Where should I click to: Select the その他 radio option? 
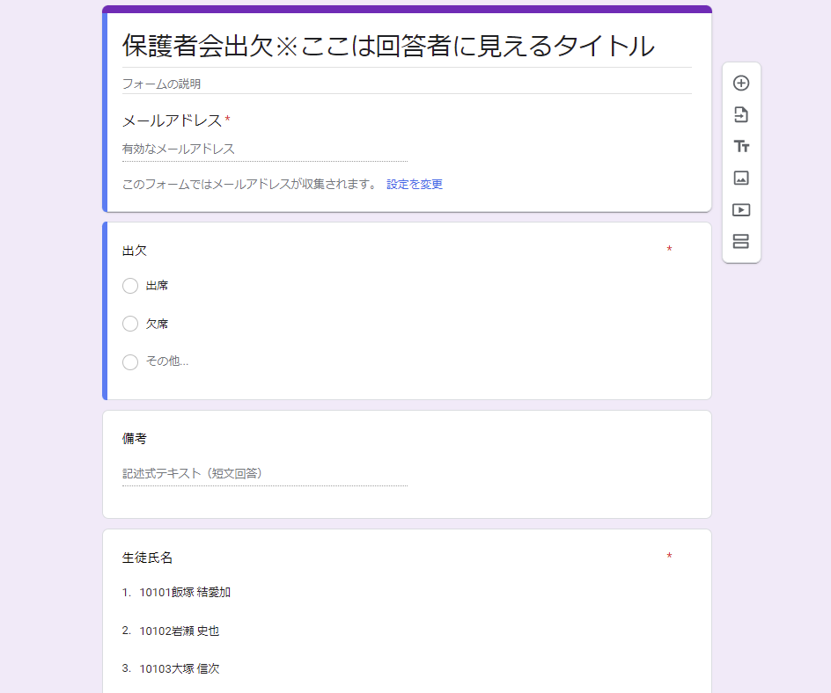pos(130,362)
